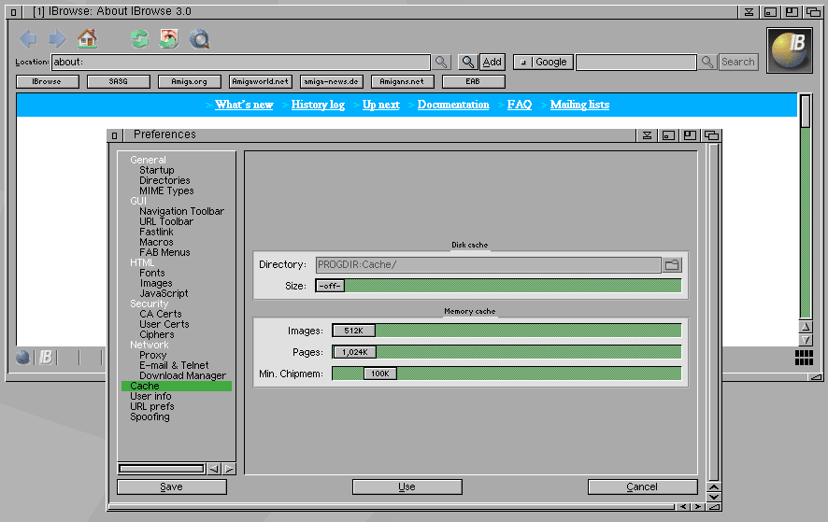
Task: Select Startup in preferences tree
Action: pyautogui.click(x=156, y=170)
